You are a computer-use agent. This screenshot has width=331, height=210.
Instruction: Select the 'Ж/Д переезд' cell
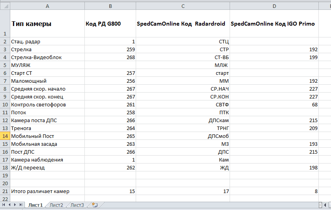coord(47,167)
